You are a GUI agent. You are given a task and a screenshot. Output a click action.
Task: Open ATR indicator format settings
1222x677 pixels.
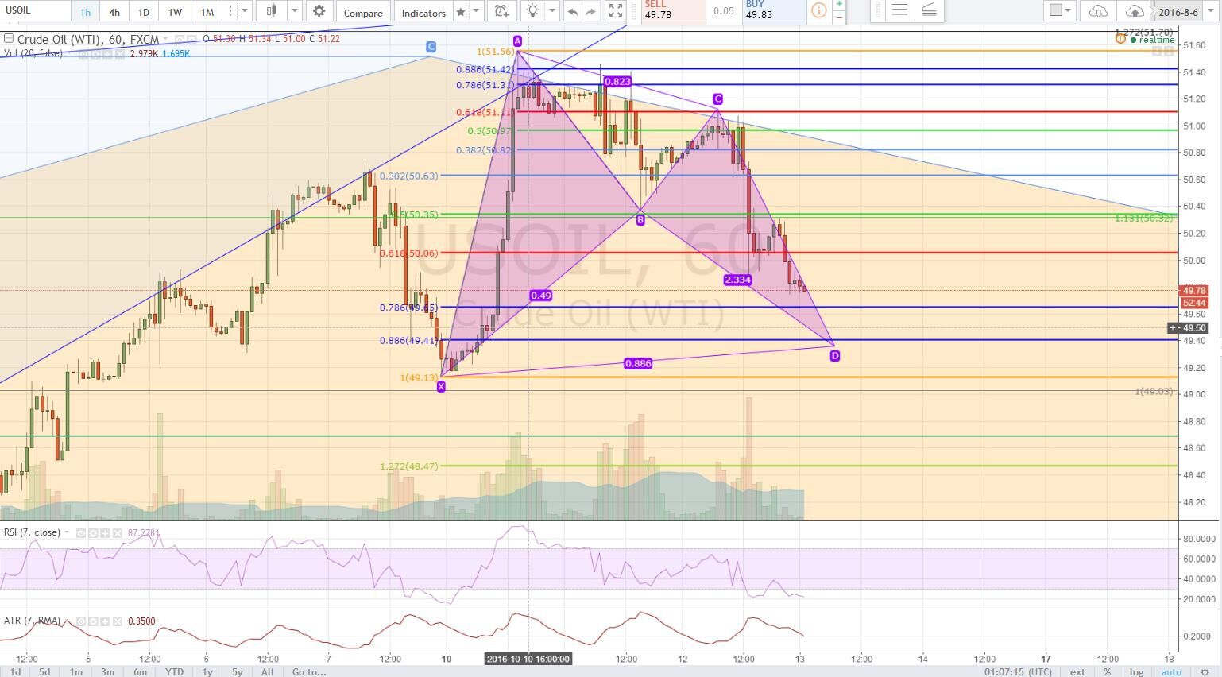point(92,621)
